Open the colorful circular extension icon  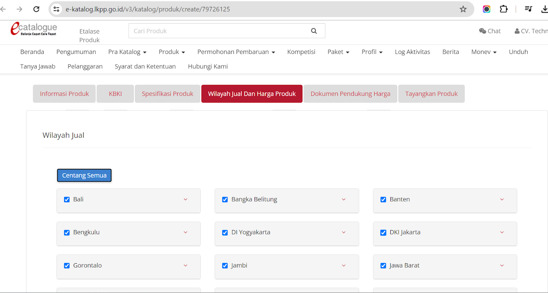[x=486, y=9]
